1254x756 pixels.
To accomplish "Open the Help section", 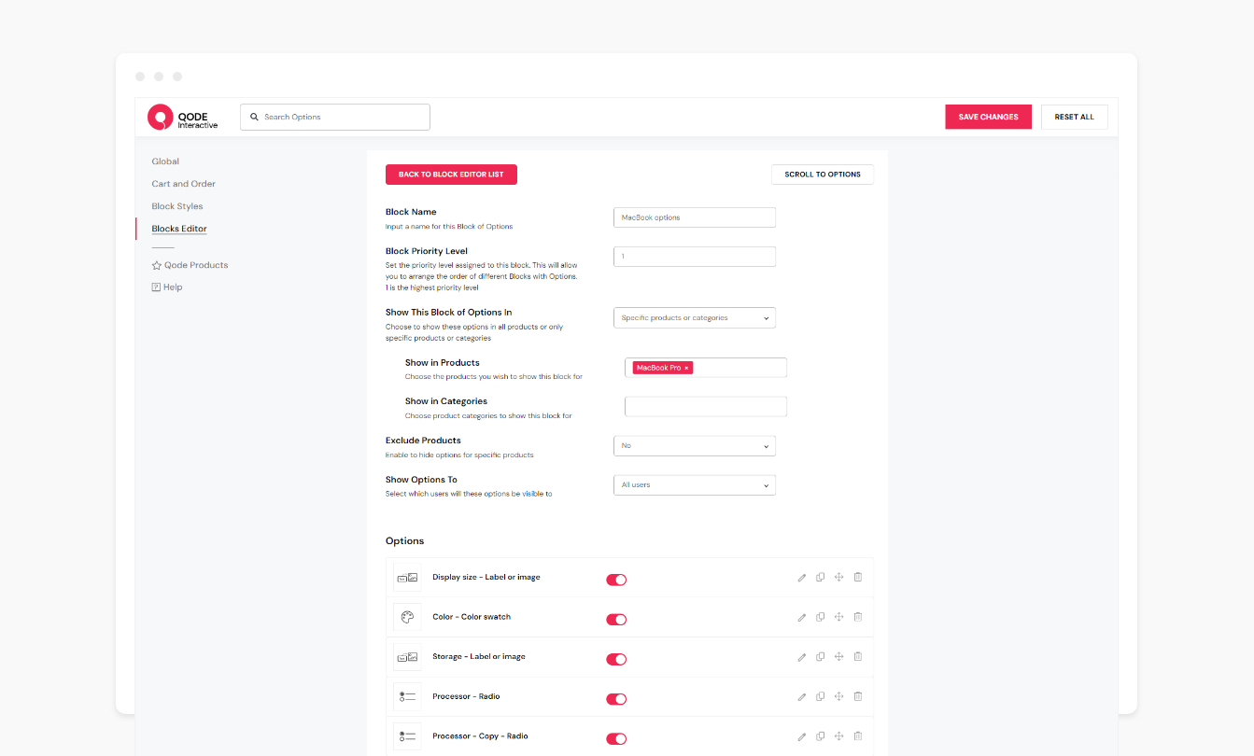I will pos(167,287).
